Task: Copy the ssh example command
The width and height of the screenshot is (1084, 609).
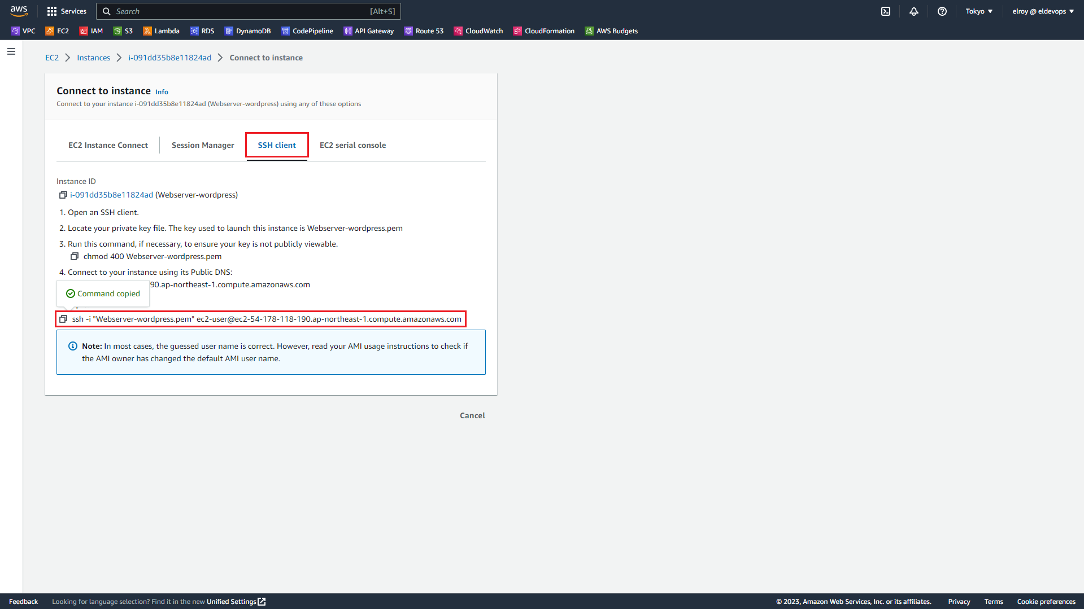Action: point(63,319)
